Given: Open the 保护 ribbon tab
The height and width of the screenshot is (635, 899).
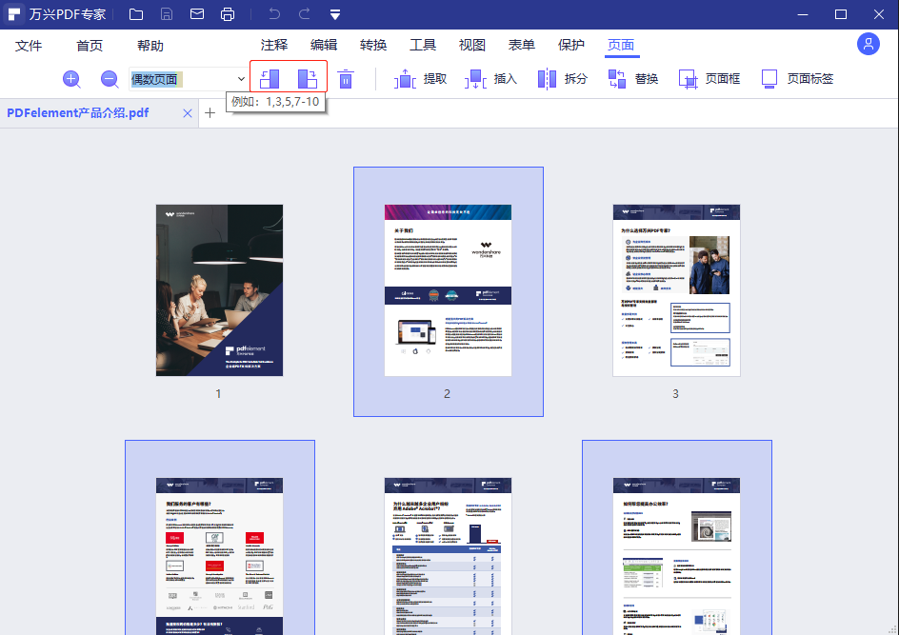Looking at the screenshot, I should coord(570,44).
